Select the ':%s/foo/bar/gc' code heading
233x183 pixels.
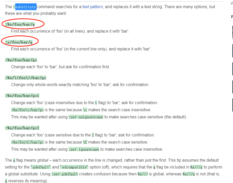point(21,60)
